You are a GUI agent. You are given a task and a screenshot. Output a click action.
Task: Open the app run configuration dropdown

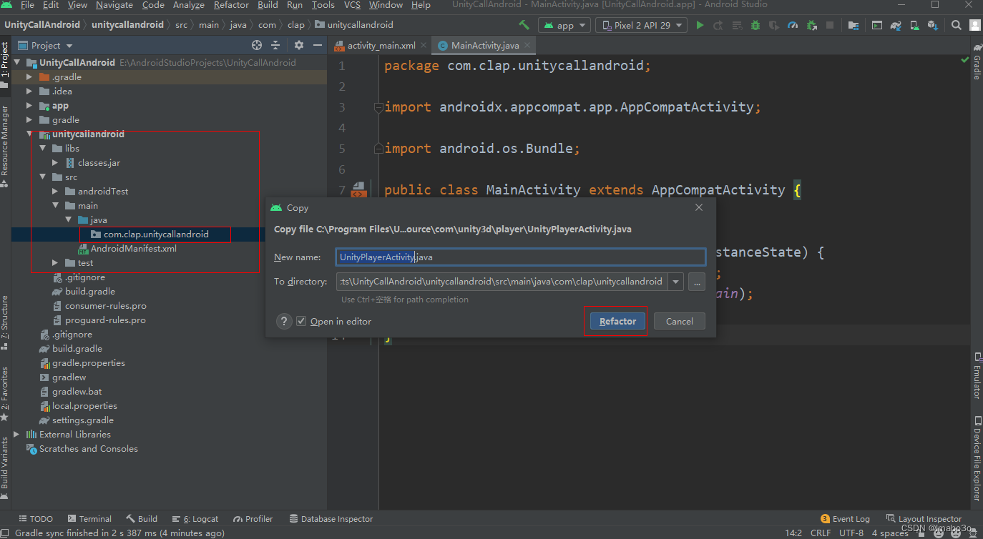[x=565, y=25]
